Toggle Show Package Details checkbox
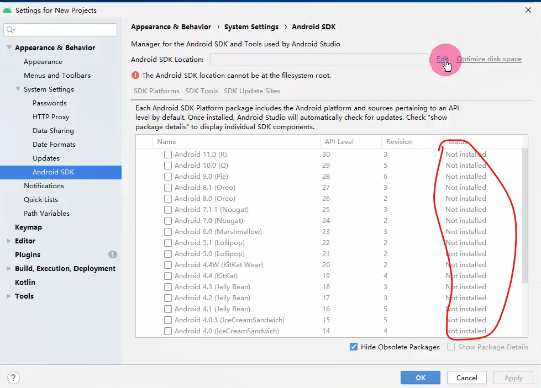541x388 pixels. (450, 347)
